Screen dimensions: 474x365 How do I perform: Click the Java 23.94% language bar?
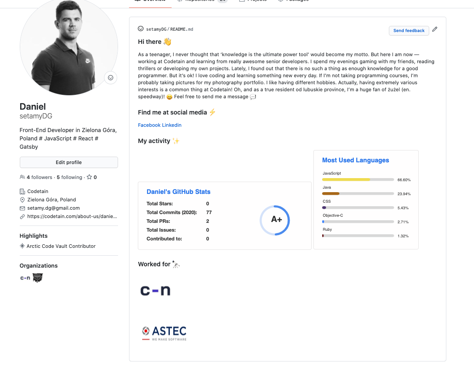tap(358, 193)
